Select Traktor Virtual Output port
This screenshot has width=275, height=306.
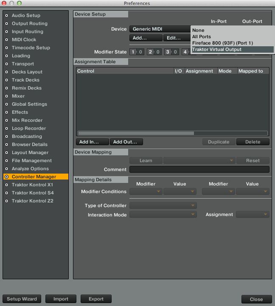click(x=232, y=49)
